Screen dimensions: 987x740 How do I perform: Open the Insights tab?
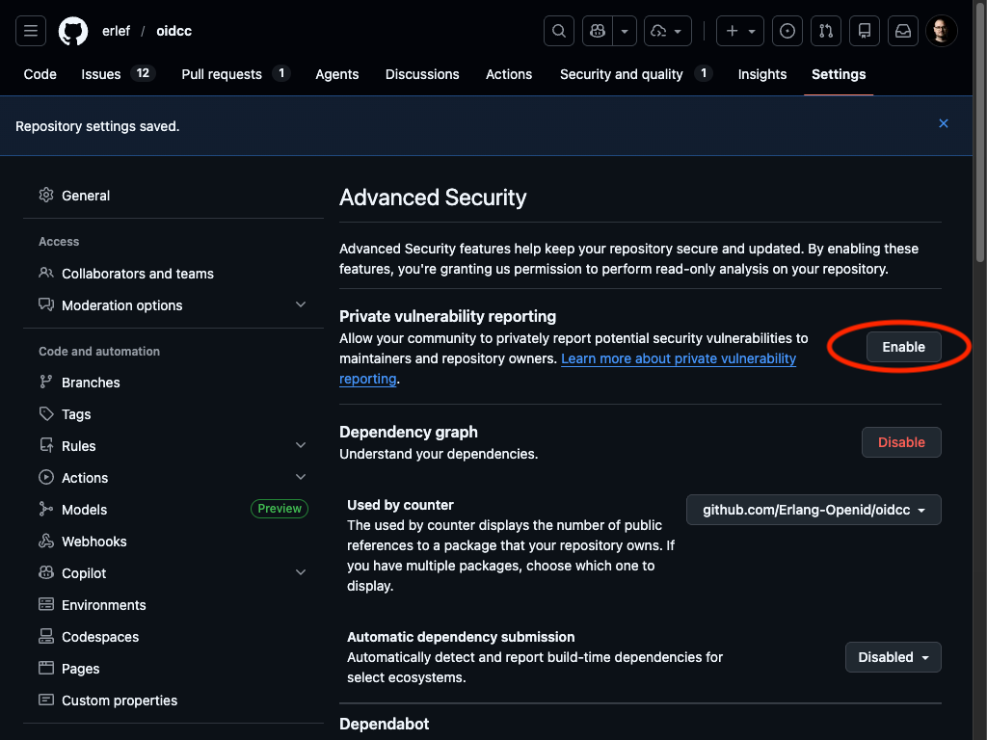coord(762,74)
